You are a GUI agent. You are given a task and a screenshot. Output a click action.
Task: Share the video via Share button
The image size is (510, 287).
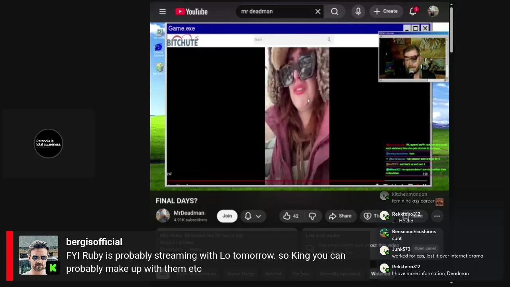click(x=340, y=216)
